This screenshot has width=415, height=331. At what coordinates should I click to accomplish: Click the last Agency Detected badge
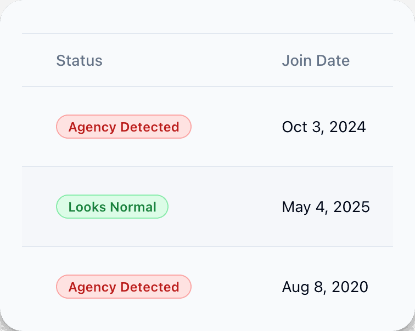tap(124, 287)
